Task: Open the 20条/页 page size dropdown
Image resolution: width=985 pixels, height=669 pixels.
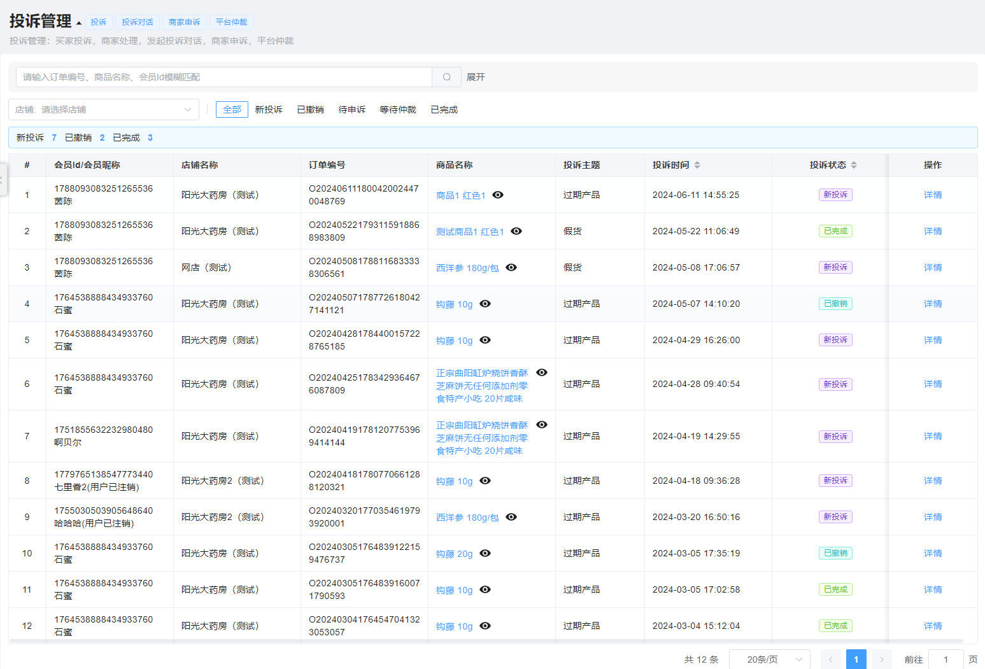Action: [769, 659]
